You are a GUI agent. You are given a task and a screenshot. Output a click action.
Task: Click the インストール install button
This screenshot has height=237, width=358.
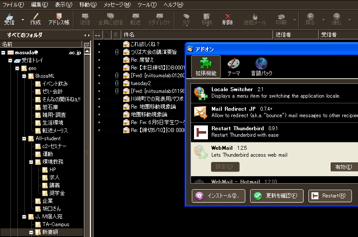(x=218, y=196)
